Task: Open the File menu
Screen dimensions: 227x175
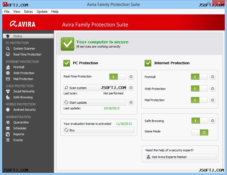Action: point(7,12)
